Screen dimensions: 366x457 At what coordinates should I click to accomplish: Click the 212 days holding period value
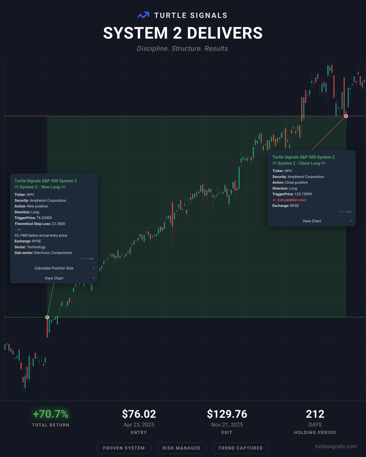coord(315,414)
